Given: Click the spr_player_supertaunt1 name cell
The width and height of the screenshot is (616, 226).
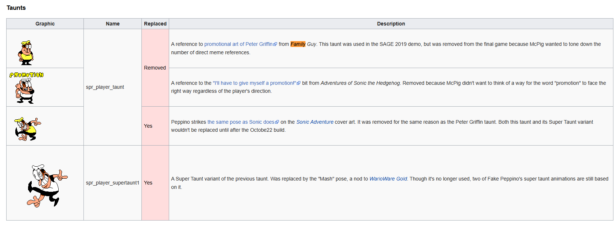Looking at the screenshot, I should tap(113, 183).
